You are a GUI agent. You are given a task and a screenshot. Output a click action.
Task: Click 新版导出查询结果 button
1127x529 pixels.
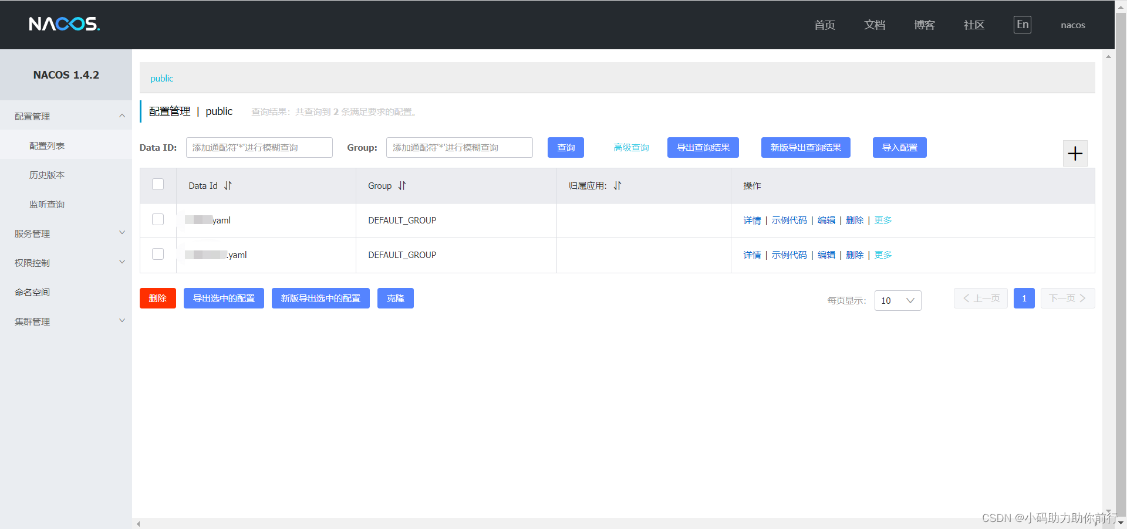click(806, 148)
